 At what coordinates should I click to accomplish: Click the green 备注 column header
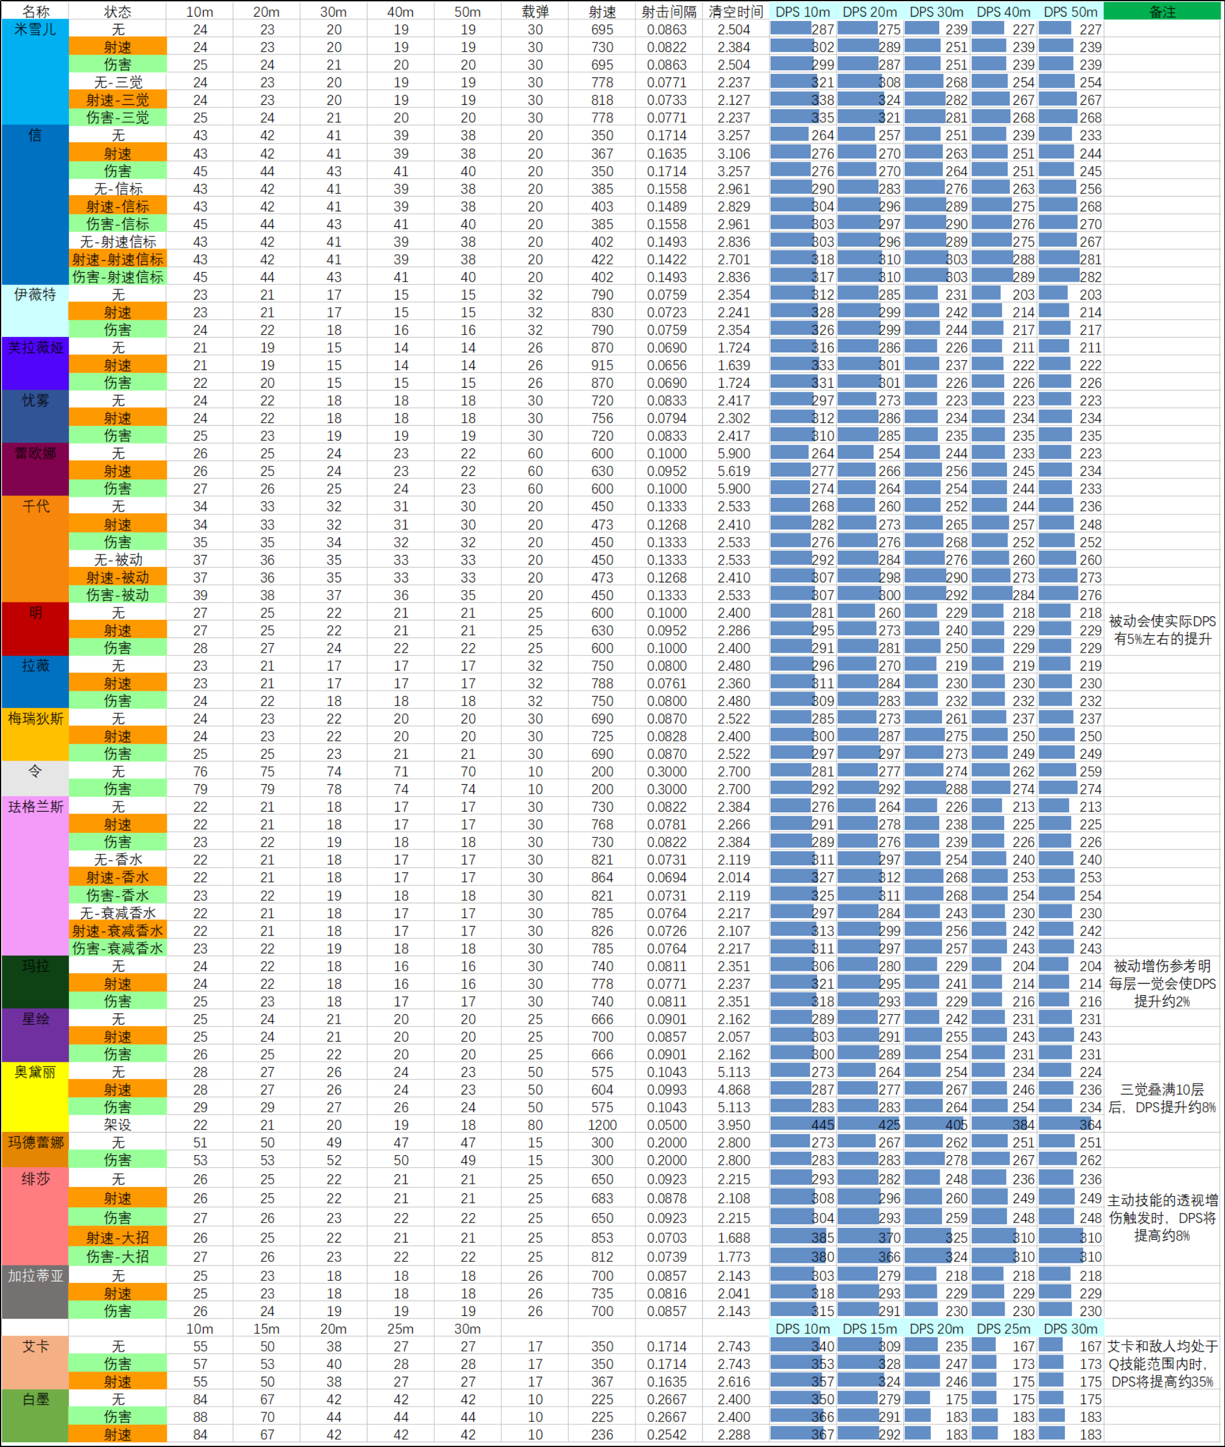[1163, 11]
